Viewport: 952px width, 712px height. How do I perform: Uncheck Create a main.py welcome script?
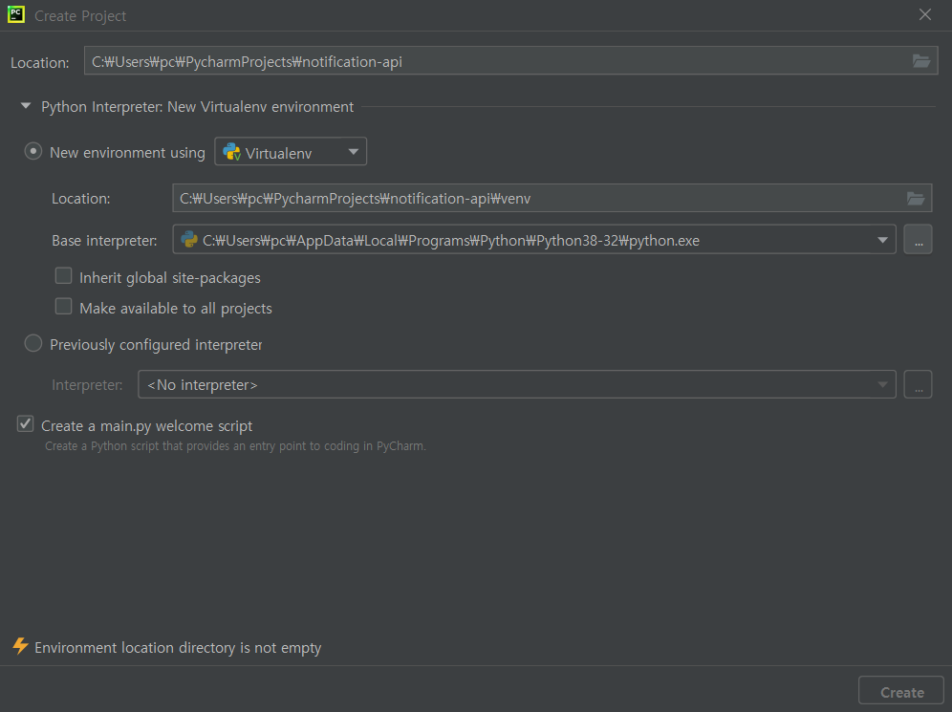pyautogui.click(x=25, y=424)
